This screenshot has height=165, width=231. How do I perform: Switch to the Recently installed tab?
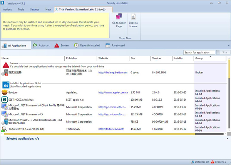pyautogui.click(x=87, y=45)
